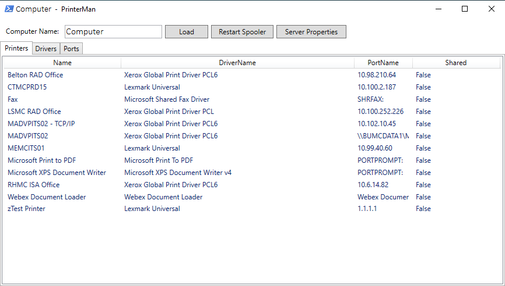Click the Shared False value for Fax
This screenshot has width=505, height=286.
point(423,99)
